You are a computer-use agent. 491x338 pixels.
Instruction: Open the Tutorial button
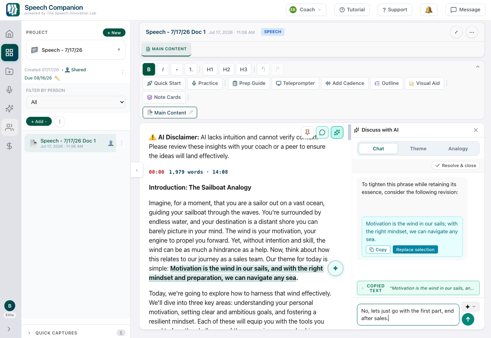coord(352,10)
